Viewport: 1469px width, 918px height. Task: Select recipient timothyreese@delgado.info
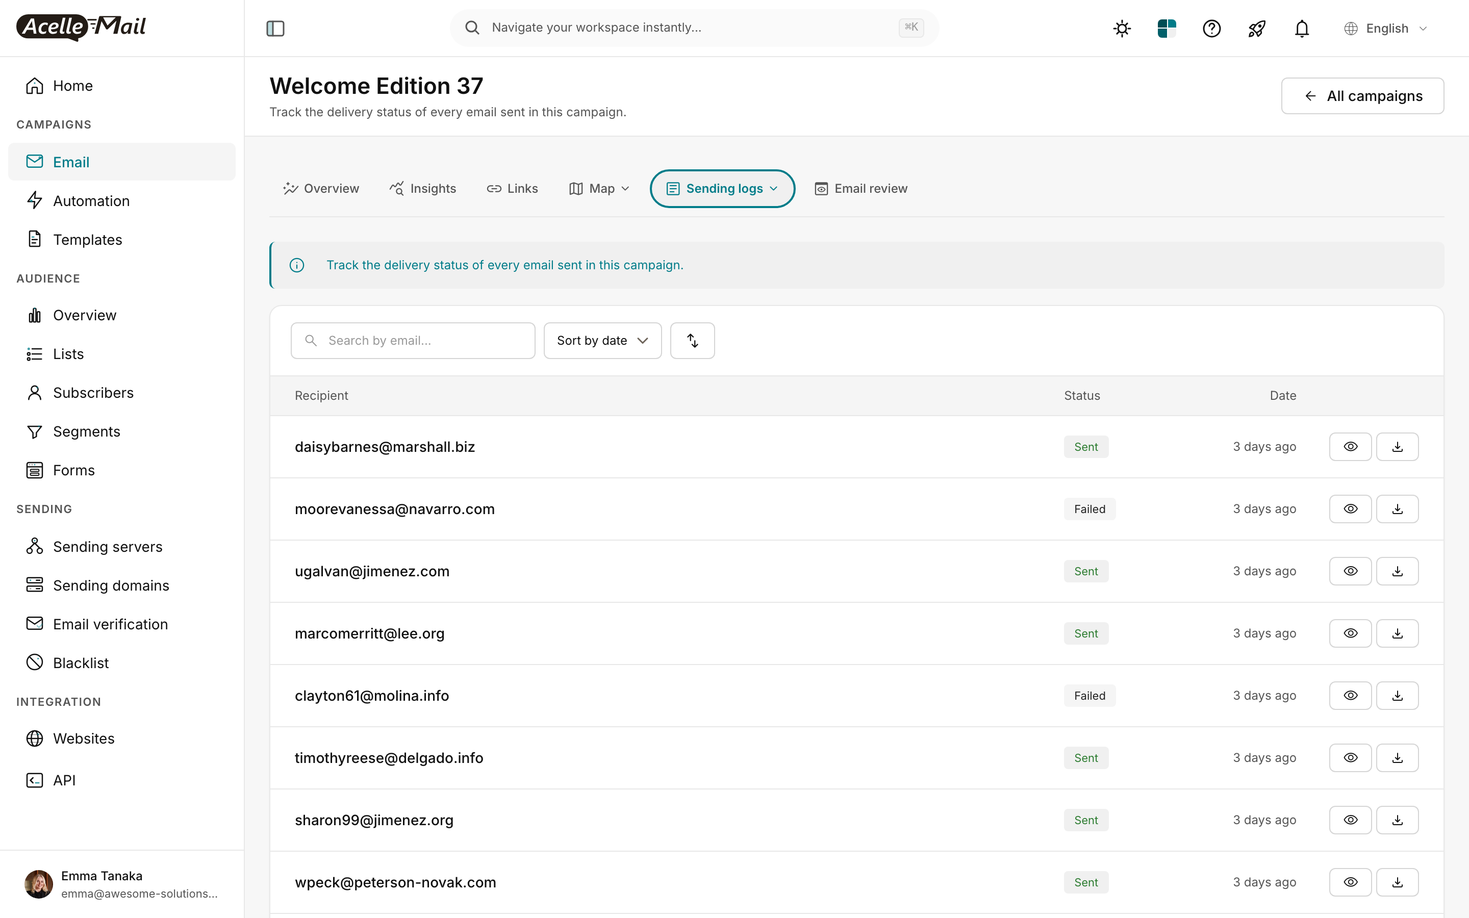coord(389,758)
